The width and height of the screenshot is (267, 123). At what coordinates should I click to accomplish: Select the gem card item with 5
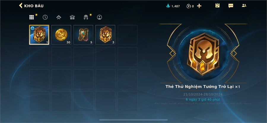click(83, 35)
